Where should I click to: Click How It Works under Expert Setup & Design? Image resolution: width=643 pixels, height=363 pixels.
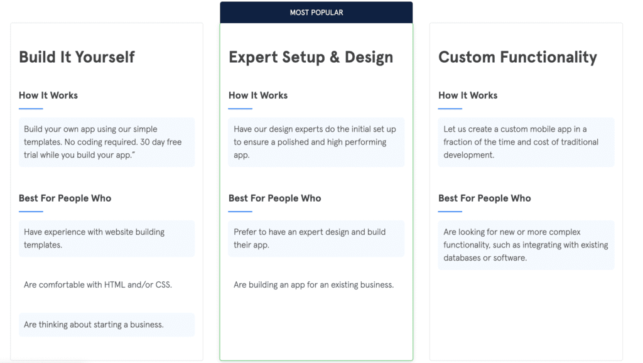coord(258,95)
